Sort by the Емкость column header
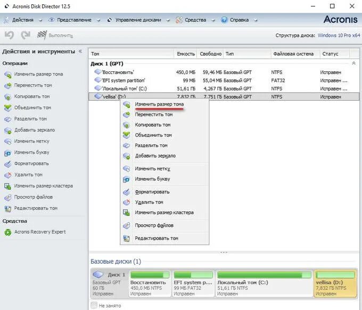Viewport: 362px width, 310px height. 185,54
